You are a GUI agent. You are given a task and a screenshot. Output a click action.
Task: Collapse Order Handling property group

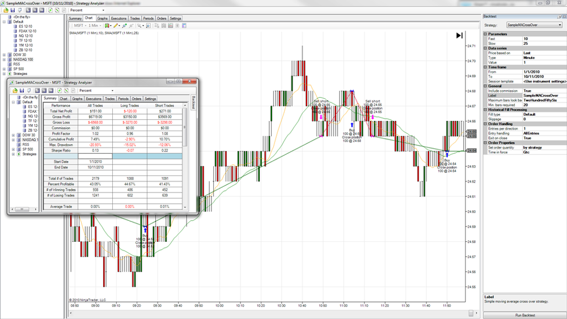pyautogui.click(x=486, y=124)
